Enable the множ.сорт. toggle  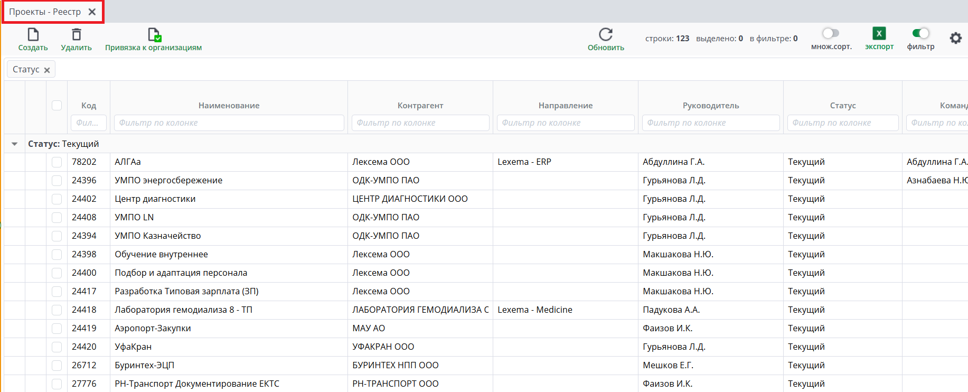831,33
